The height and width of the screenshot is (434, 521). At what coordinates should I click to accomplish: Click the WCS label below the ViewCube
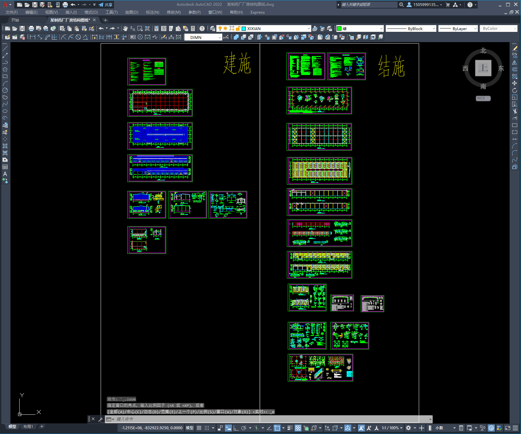click(483, 98)
